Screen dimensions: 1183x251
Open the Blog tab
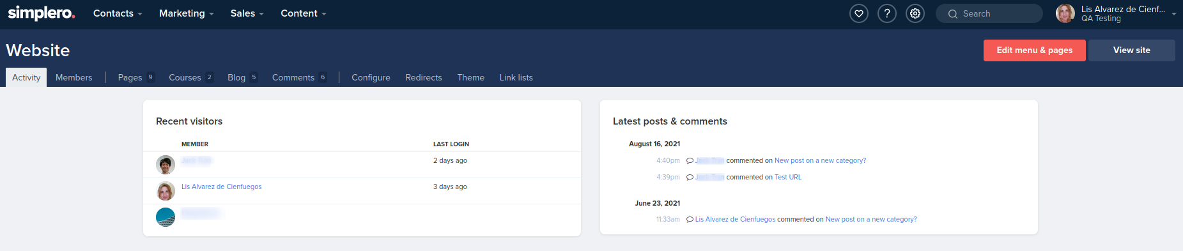point(242,77)
